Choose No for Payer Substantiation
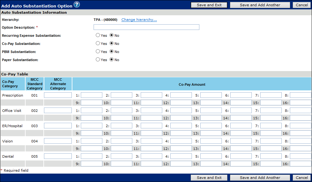The width and height of the screenshot is (312, 182). coord(112,60)
